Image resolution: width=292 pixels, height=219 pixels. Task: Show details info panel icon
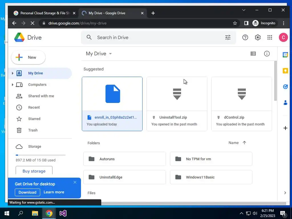[x=267, y=54]
